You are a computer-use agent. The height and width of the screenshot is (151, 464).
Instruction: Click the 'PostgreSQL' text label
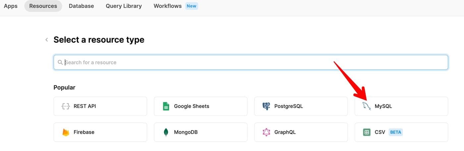[288, 106]
